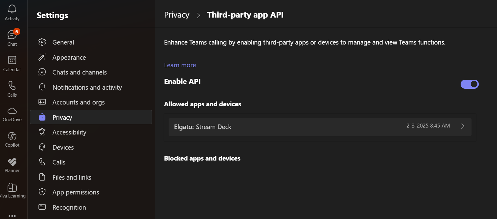
Task: Expand the Elgato Stream Deck entry
Action: coord(462,127)
